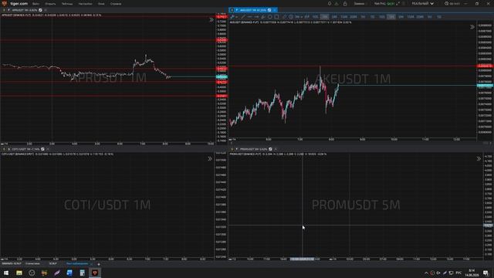This screenshot has width=494, height=278.
Task: Click the highlighted time label on PROMUSDT time axis
Action: coord(302,259)
